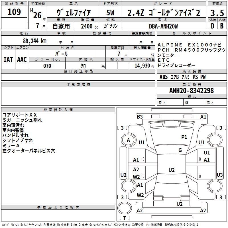This screenshot has width=228, height=228.
Task: Select the 評価点 header
Action: [x=217, y=4]
